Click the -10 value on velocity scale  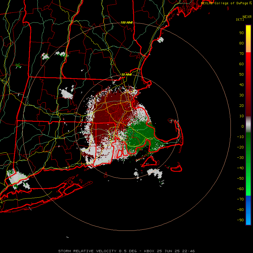(x=240, y=137)
